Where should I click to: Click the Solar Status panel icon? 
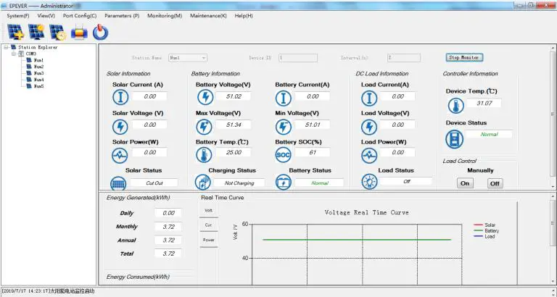[x=118, y=183]
